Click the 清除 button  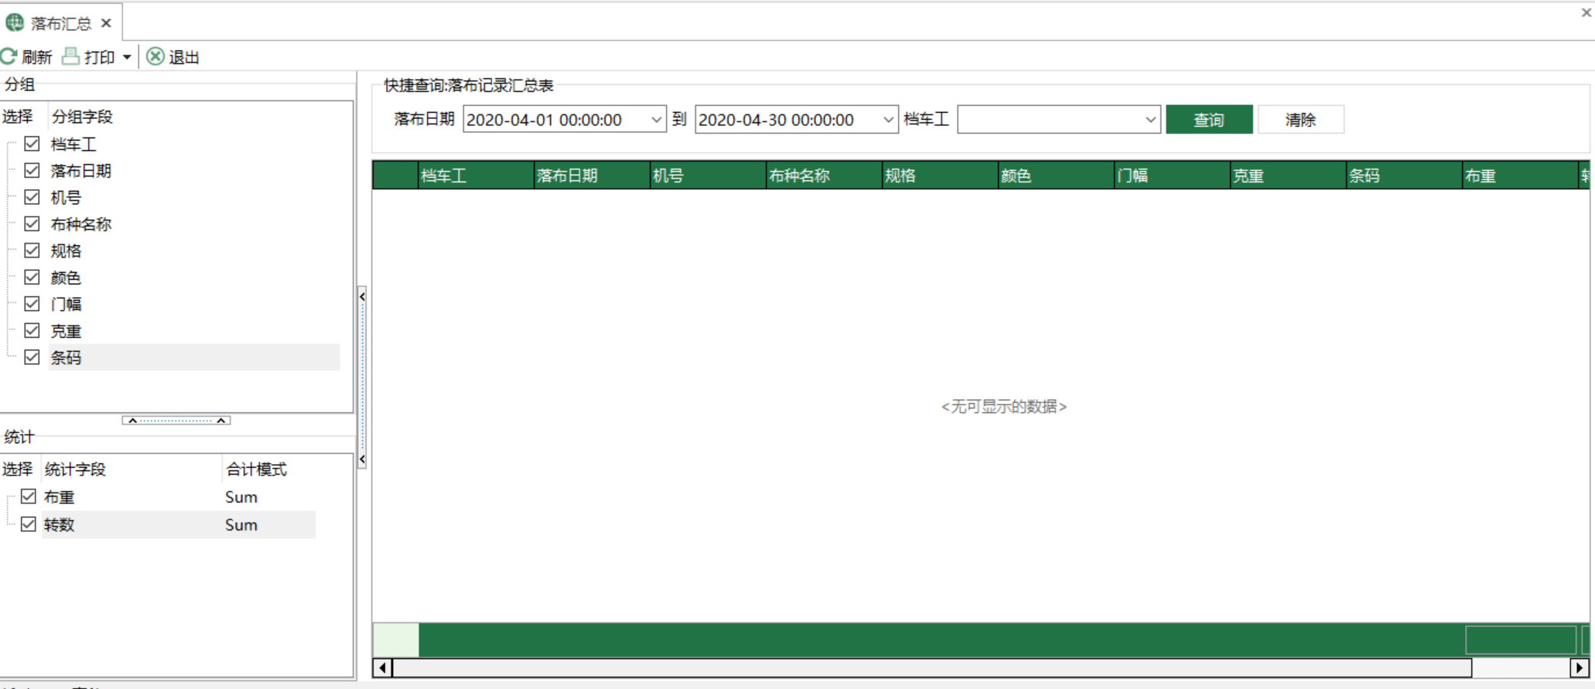tap(1300, 120)
